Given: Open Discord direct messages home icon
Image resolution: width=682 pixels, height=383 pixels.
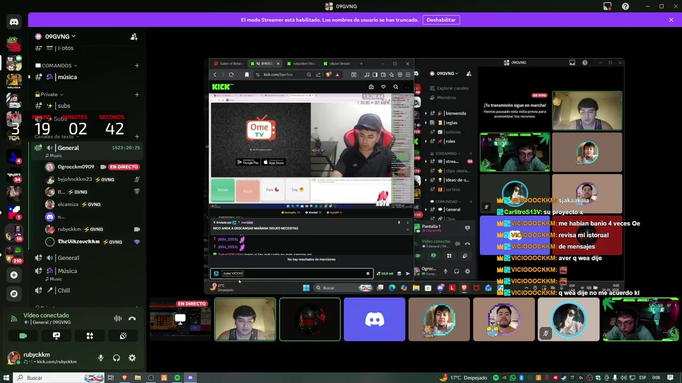Looking at the screenshot, I should [x=14, y=22].
